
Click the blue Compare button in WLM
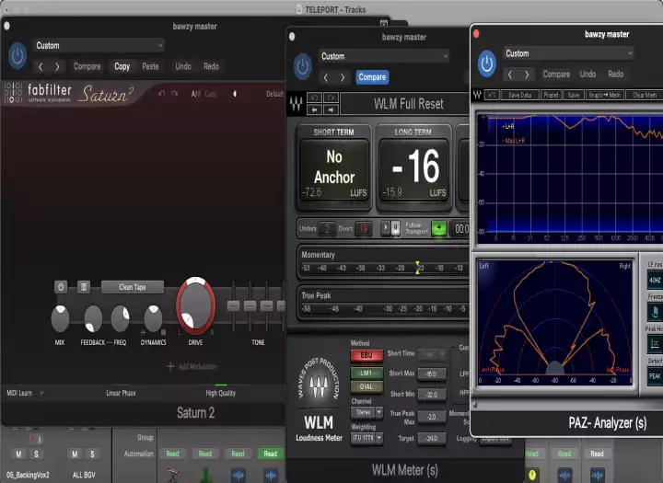[372, 77]
